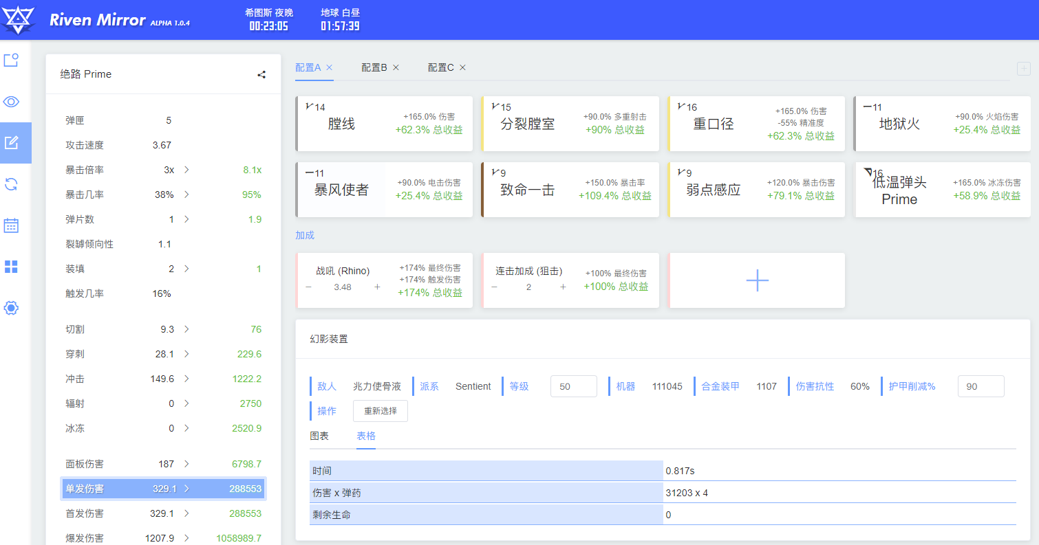Switch to the 配置C tab
This screenshot has width=1039, height=545.
(x=440, y=67)
